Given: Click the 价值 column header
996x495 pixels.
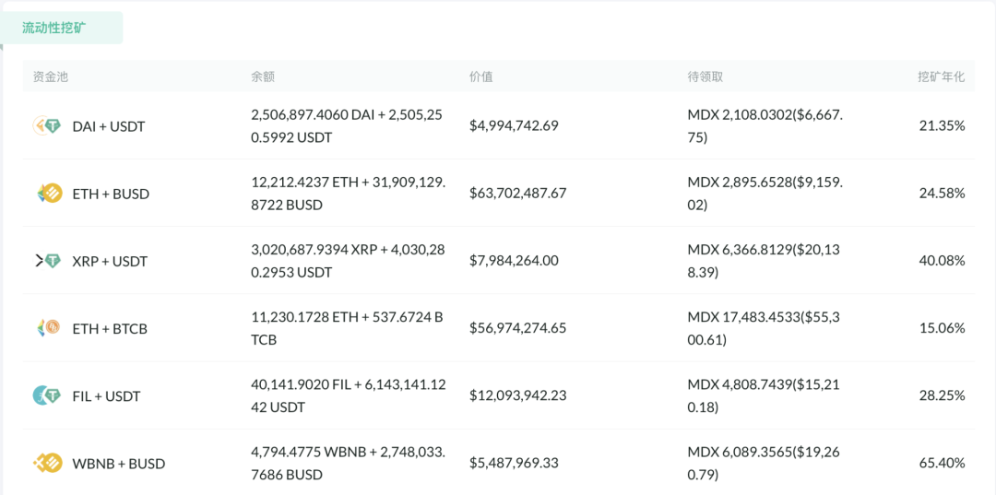Looking at the screenshot, I should point(481,77).
